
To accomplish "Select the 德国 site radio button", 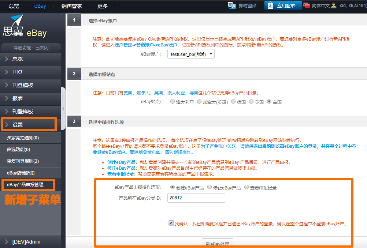I will tap(233, 101).
